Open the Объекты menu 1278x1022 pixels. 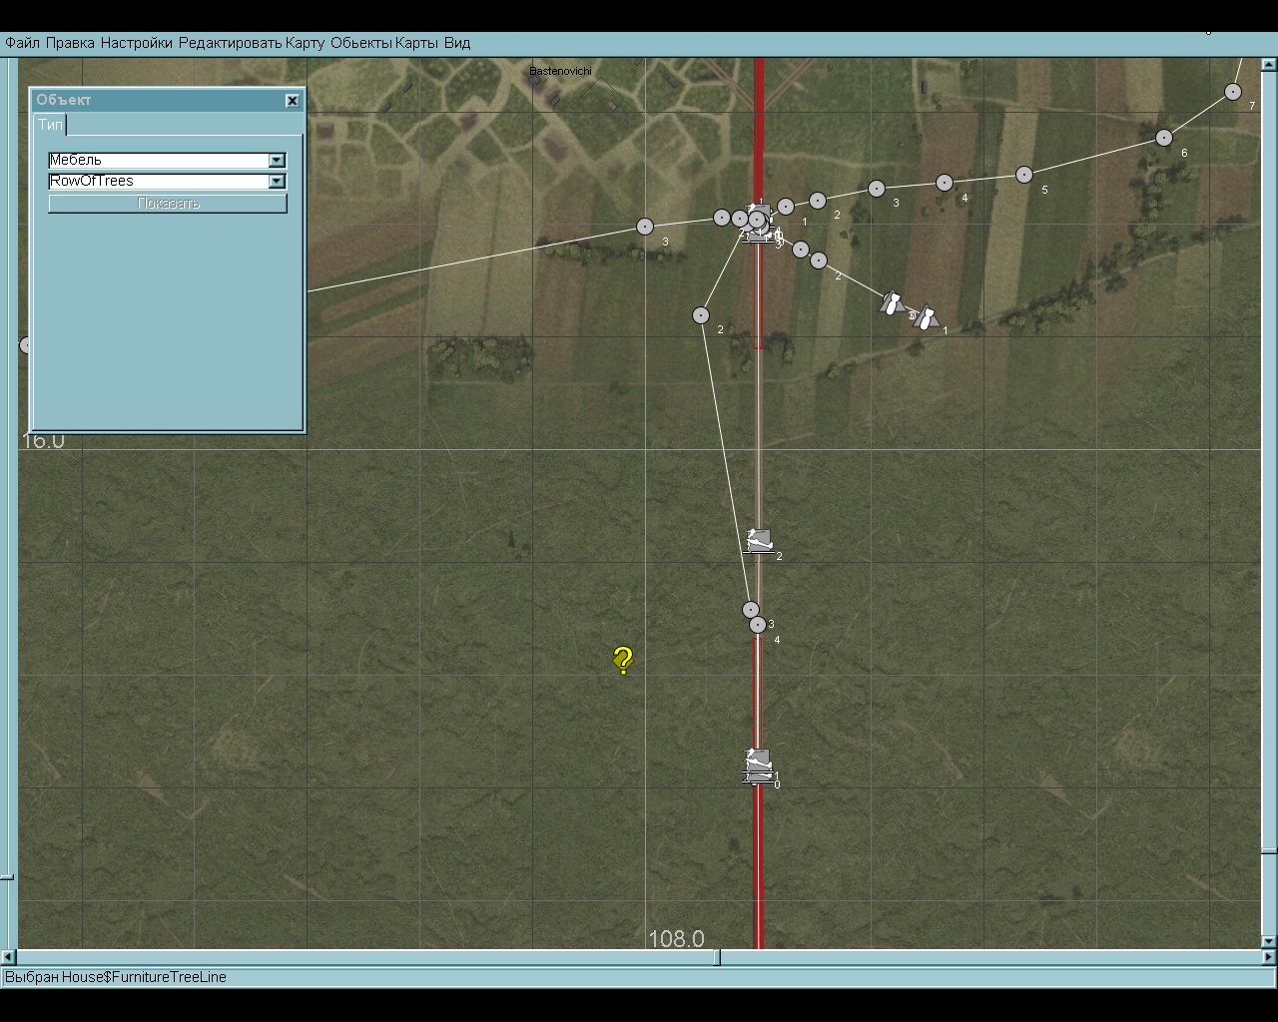tap(360, 43)
